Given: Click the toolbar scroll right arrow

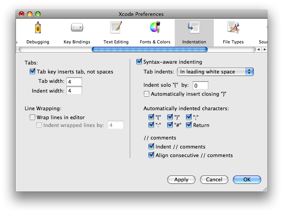Looking at the screenshot, I should pos(265,50).
